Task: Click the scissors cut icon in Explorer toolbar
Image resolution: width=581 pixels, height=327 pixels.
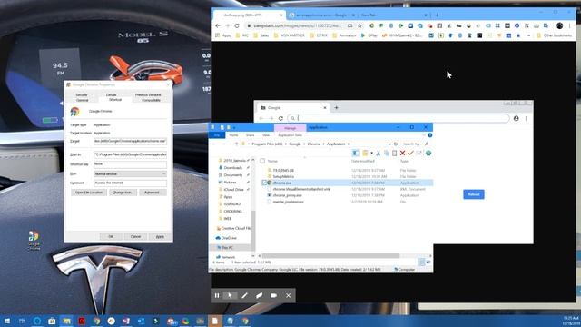Action: pyautogui.click(x=379, y=153)
